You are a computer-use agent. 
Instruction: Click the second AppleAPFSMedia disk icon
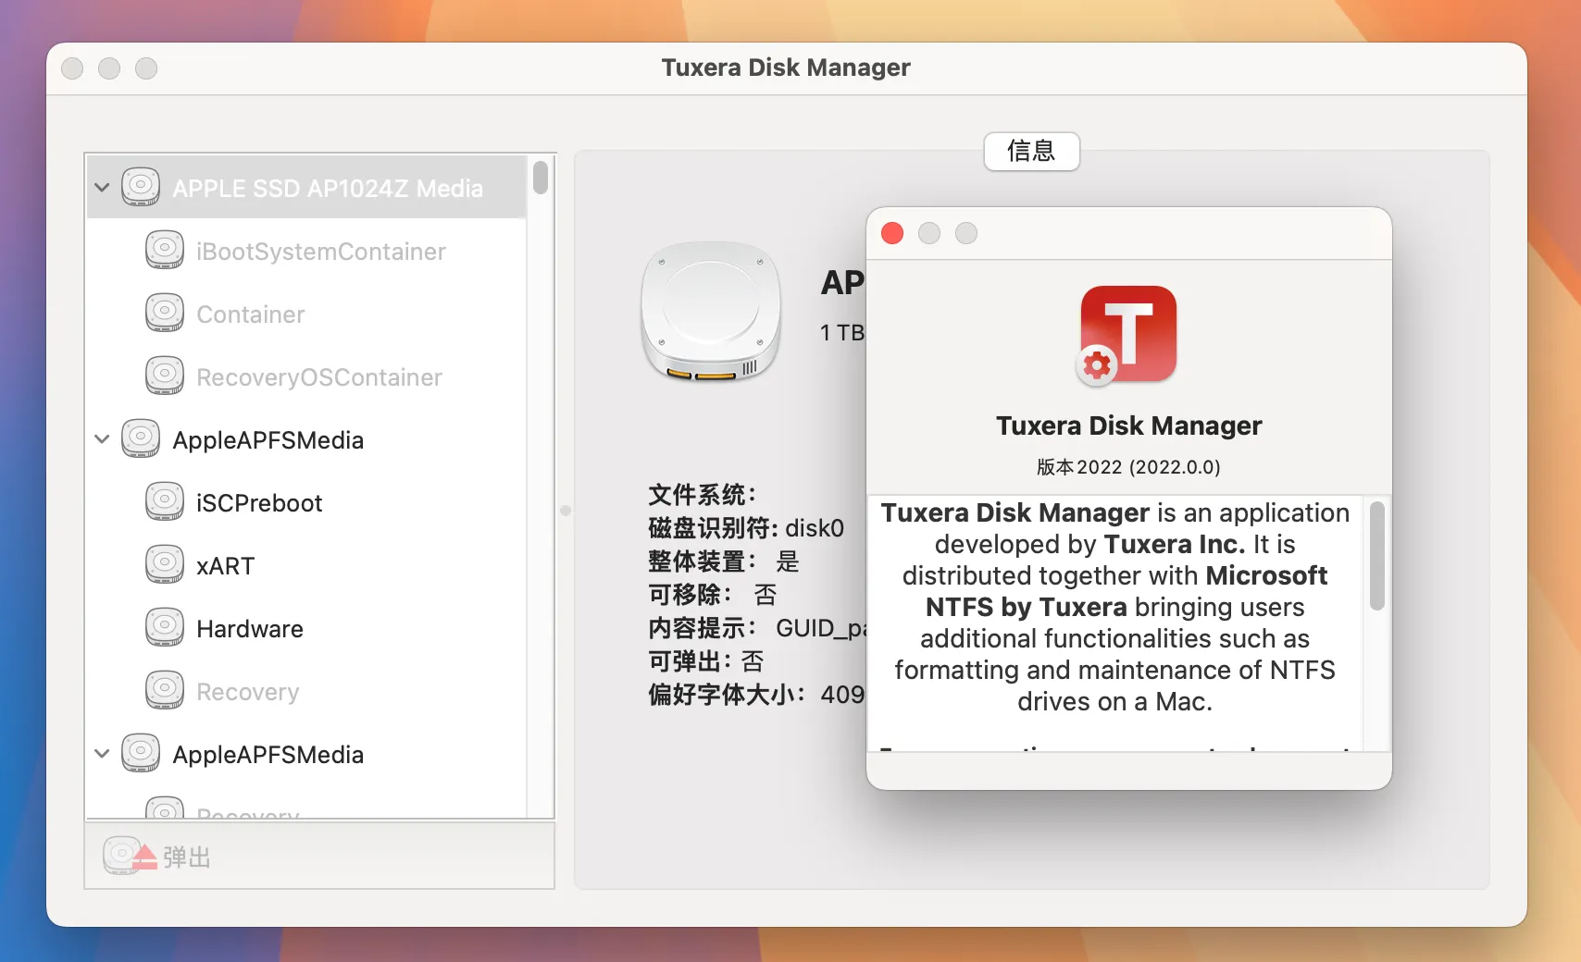(141, 753)
